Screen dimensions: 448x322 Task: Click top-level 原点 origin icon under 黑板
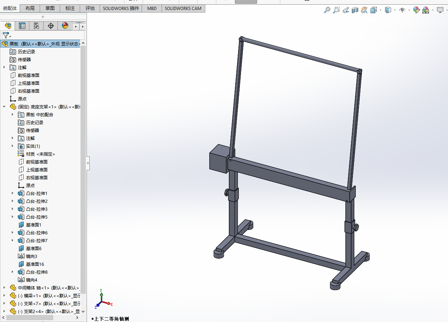point(13,99)
